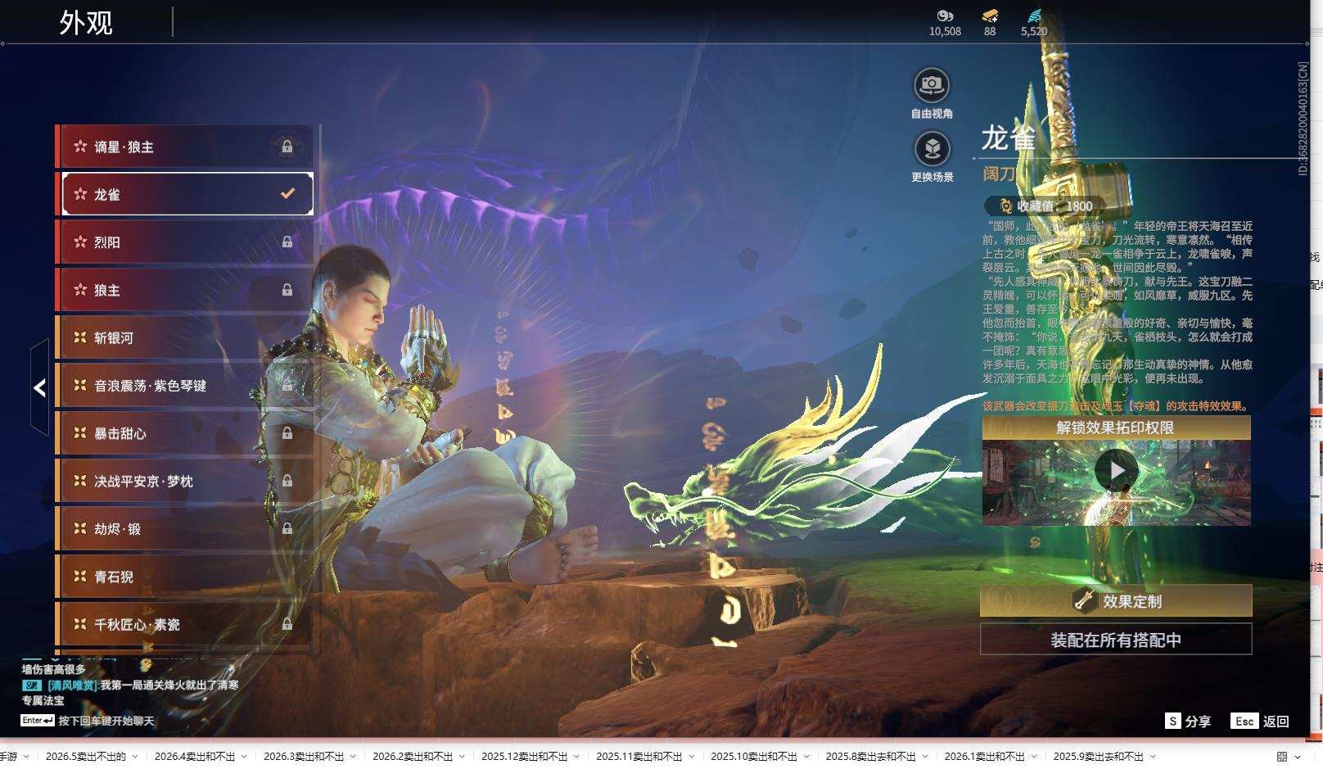Select the 决战平安京·梦枕 skin row
The image size is (1323, 769).
[x=184, y=481]
